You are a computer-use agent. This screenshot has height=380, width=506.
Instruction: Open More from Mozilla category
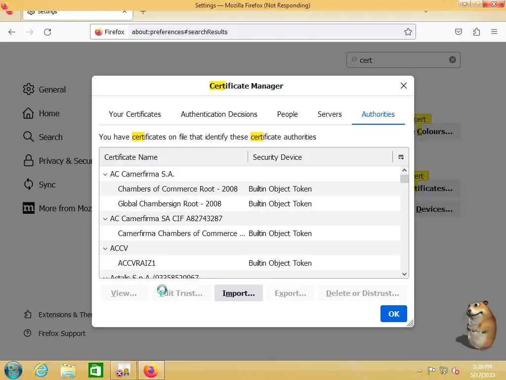tap(57, 208)
